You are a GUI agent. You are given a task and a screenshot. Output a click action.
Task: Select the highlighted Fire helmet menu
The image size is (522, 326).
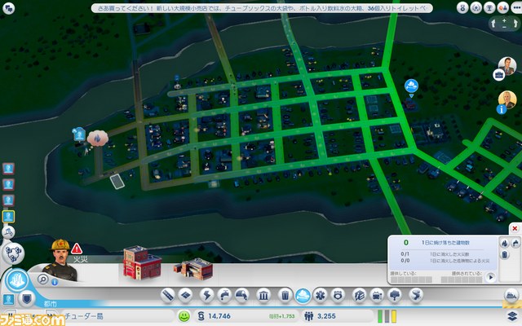[303, 295]
